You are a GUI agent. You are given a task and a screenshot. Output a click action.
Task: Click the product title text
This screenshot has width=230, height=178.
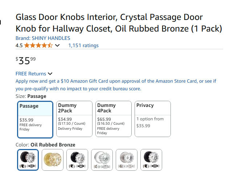(118, 23)
